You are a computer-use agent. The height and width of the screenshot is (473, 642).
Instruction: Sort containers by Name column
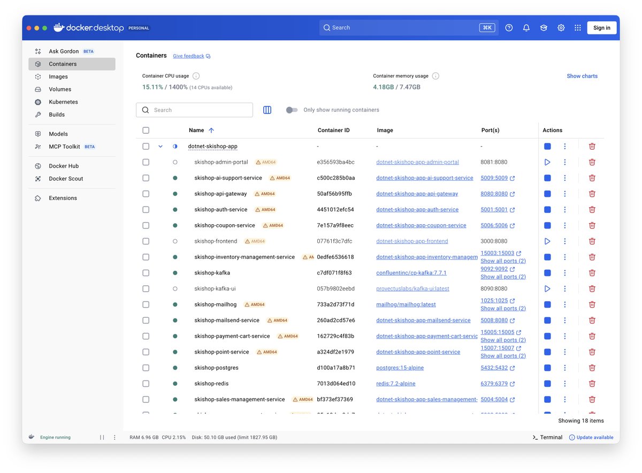point(201,130)
